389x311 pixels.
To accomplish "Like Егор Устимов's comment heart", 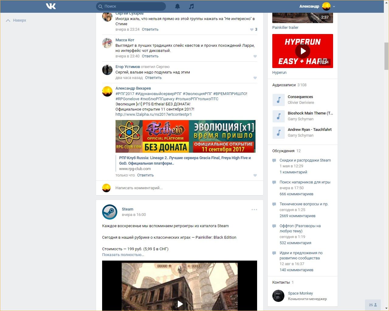I will tap(255, 78).
